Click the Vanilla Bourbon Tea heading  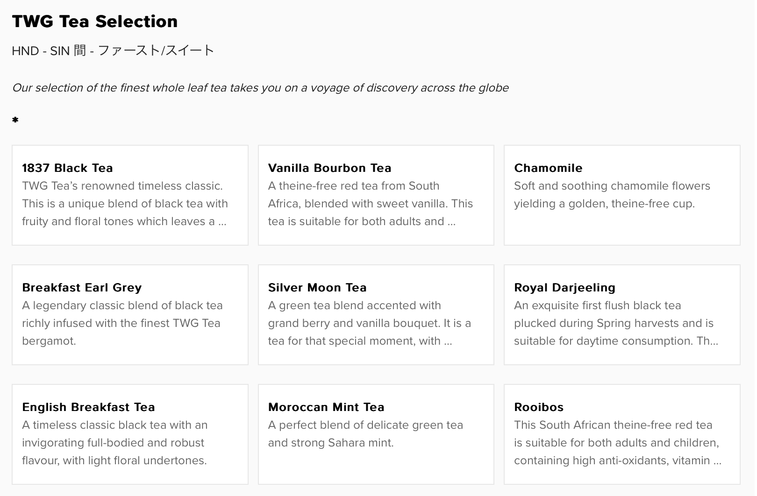click(x=330, y=168)
